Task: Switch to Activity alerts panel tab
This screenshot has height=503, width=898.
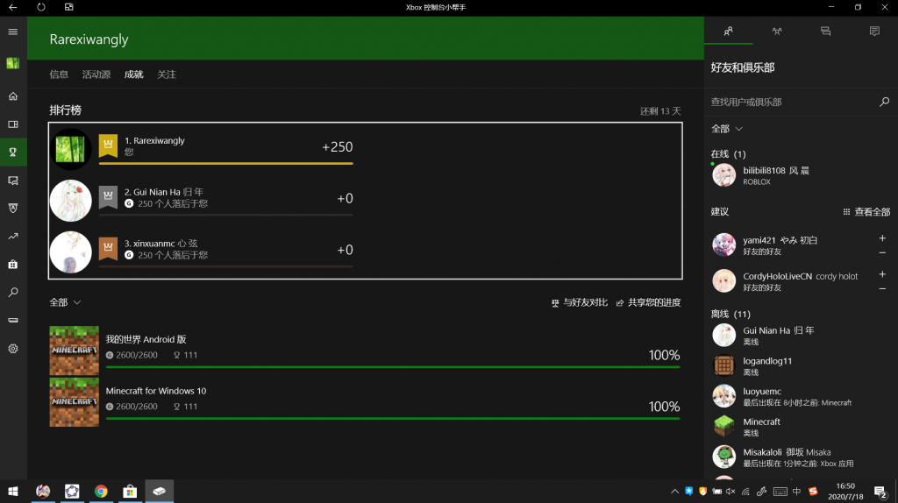Action: tap(874, 32)
